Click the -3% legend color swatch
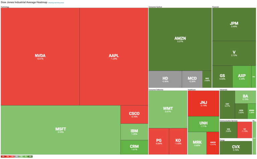This screenshot has height=159, width=257. (3, 156)
